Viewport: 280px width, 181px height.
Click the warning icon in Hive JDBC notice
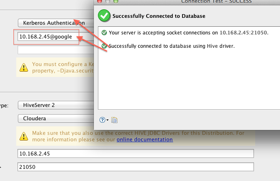click(24, 136)
